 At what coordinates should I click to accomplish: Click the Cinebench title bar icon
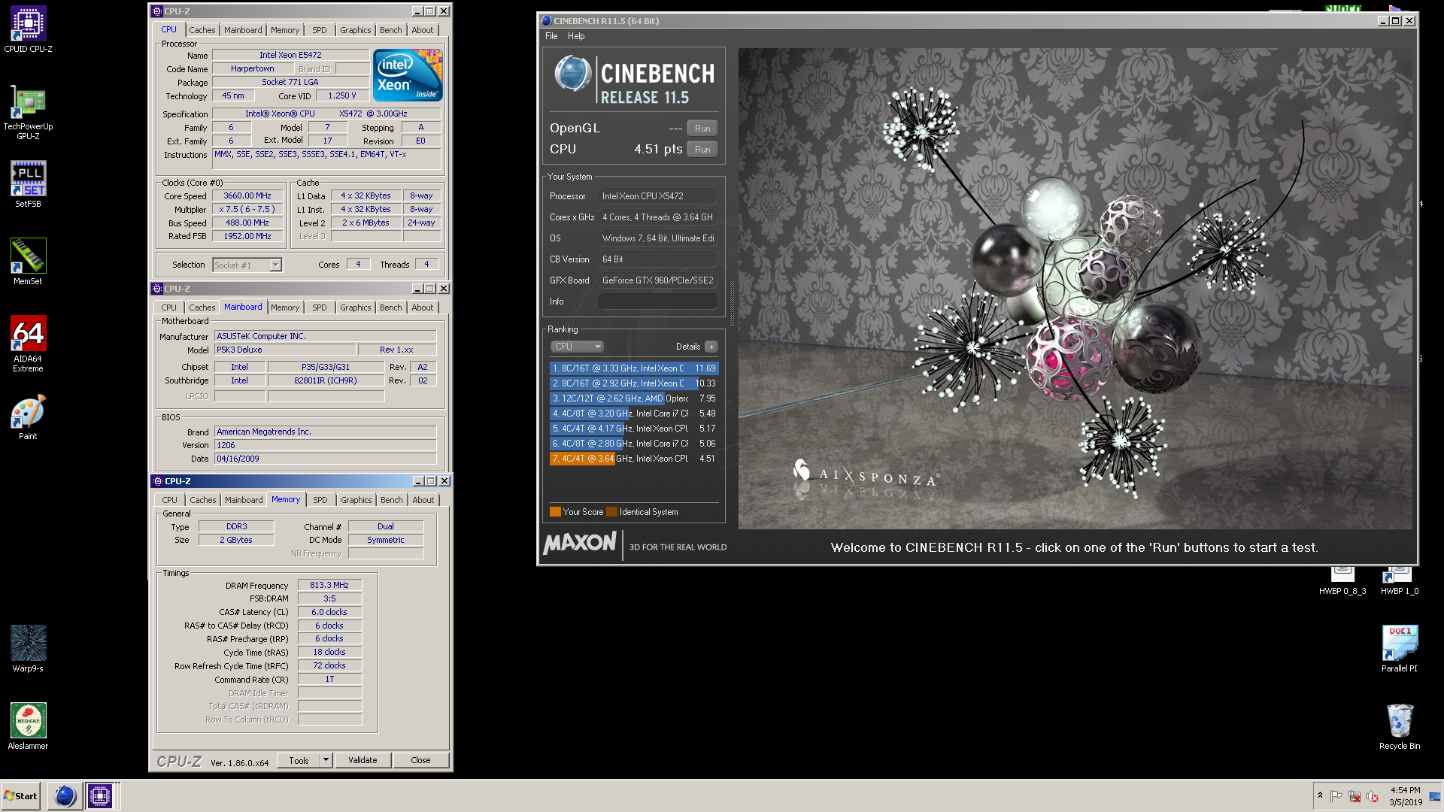coord(547,21)
